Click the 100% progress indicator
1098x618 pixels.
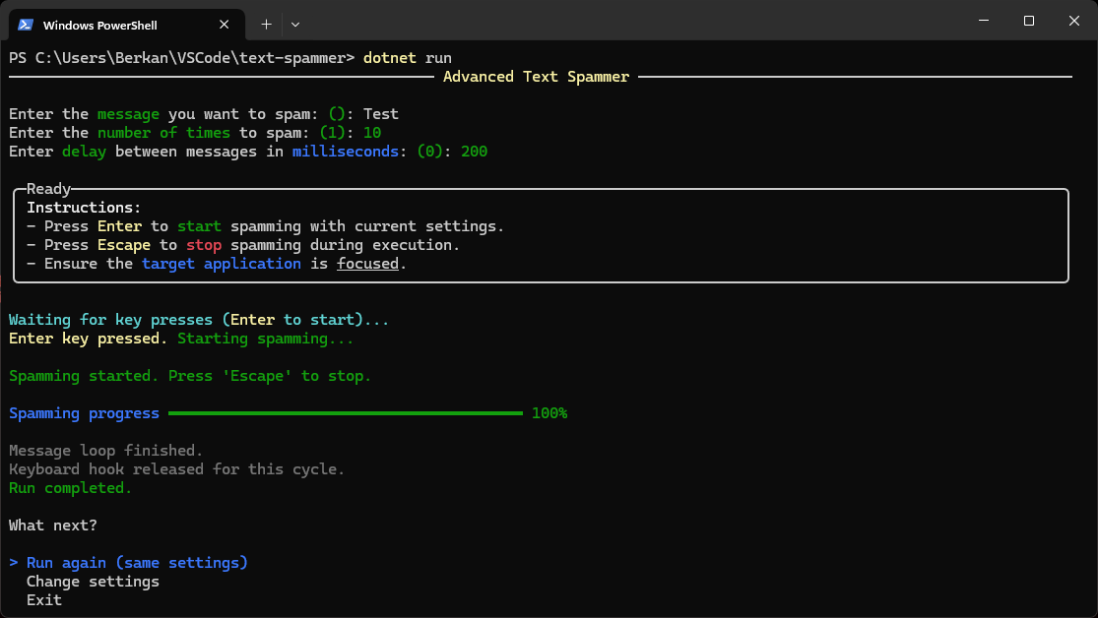coord(549,412)
